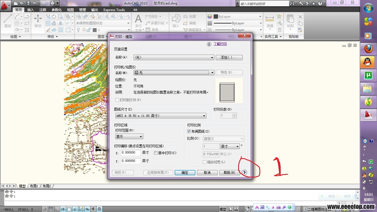Switch to the 插入 ribbon tab
The width and height of the screenshot is (377, 212).
coord(31,10)
